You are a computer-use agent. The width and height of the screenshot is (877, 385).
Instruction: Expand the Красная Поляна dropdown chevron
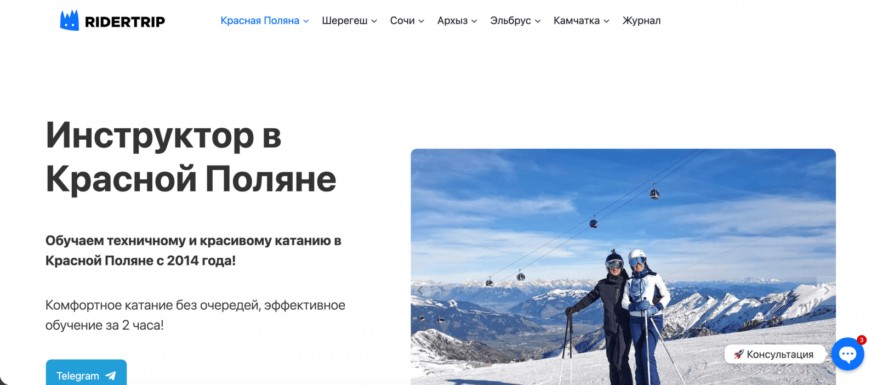[306, 21]
